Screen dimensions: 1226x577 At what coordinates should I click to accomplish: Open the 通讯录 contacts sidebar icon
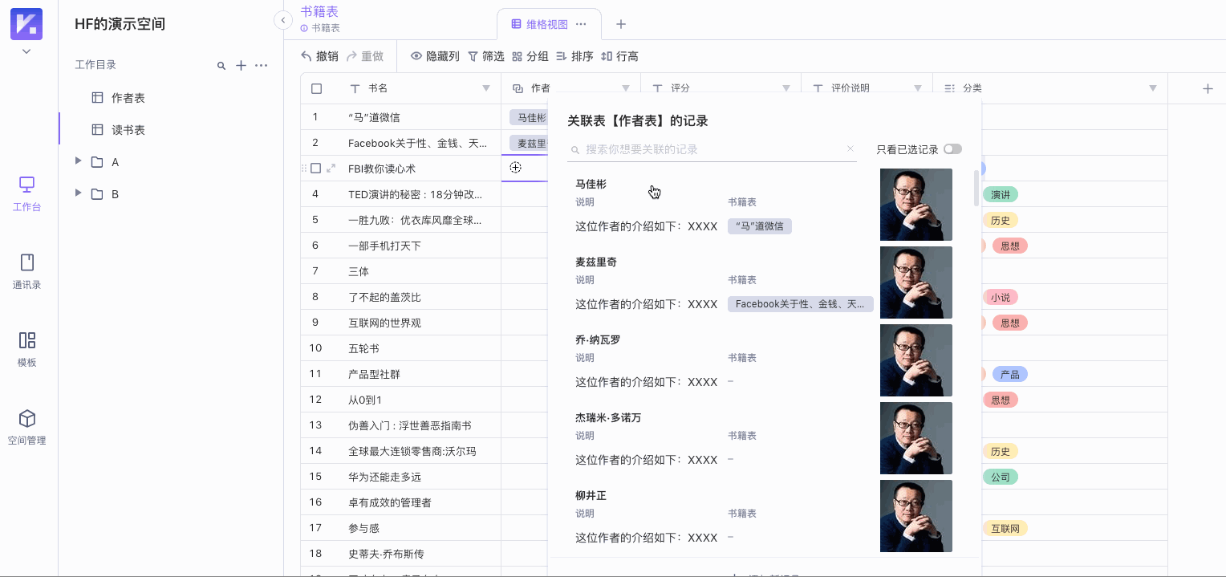point(26,271)
